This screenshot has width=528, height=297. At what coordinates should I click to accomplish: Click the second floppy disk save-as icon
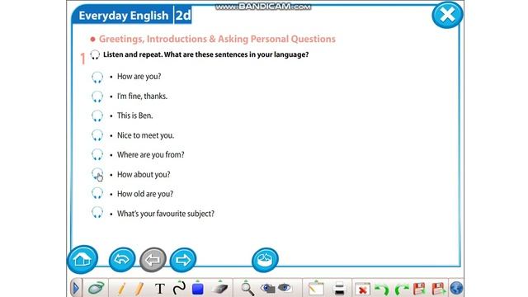point(439,289)
